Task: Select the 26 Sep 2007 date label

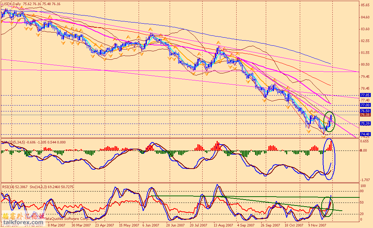Action: click(271, 225)
